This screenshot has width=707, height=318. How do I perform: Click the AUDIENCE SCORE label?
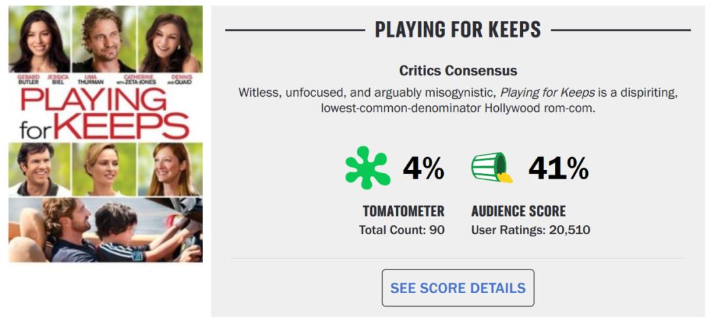tap(518, 211)
